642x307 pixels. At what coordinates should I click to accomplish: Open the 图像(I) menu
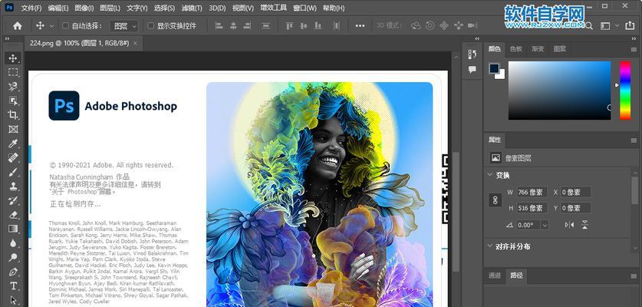point(84,8)
